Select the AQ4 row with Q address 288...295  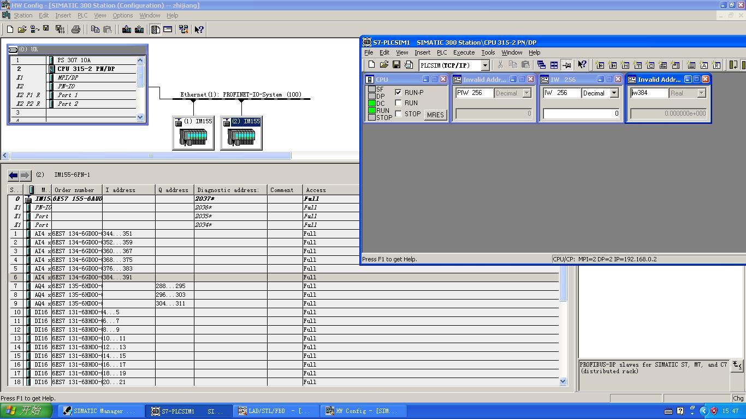(x=284, y=286)
